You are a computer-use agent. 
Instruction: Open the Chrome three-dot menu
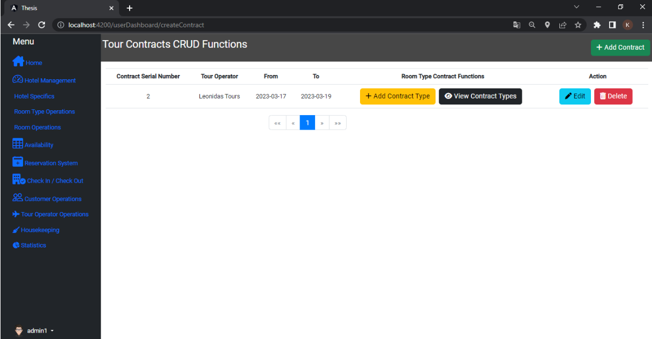pyautogui.click(x=643, y=25)
